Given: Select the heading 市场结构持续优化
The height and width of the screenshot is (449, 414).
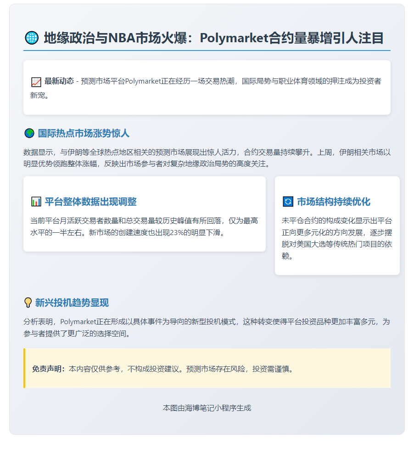Looking at the screenshot, I should click(x=334, y=202).
